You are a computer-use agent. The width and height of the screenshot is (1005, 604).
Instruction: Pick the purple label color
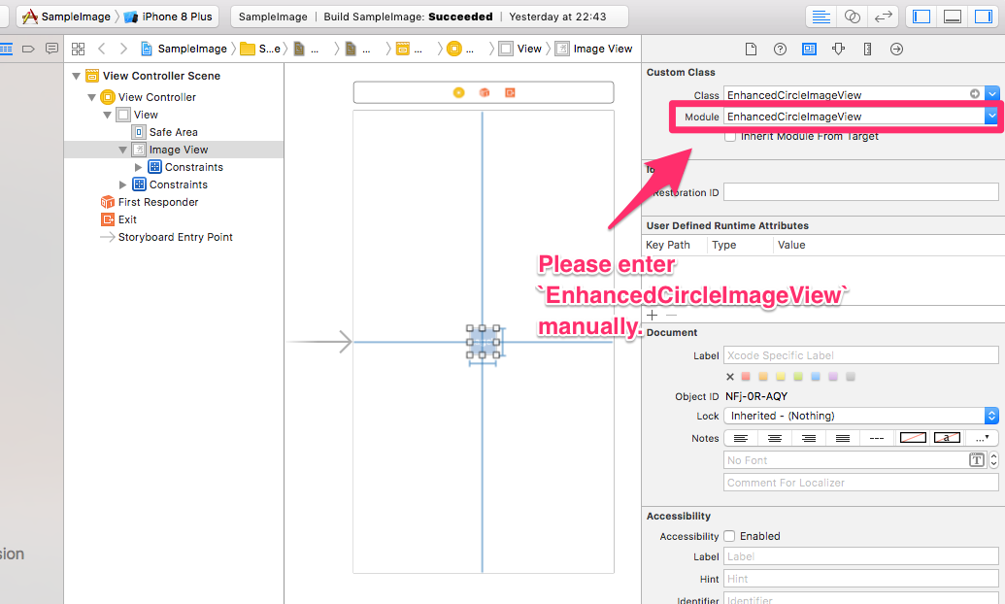point(833,377)
